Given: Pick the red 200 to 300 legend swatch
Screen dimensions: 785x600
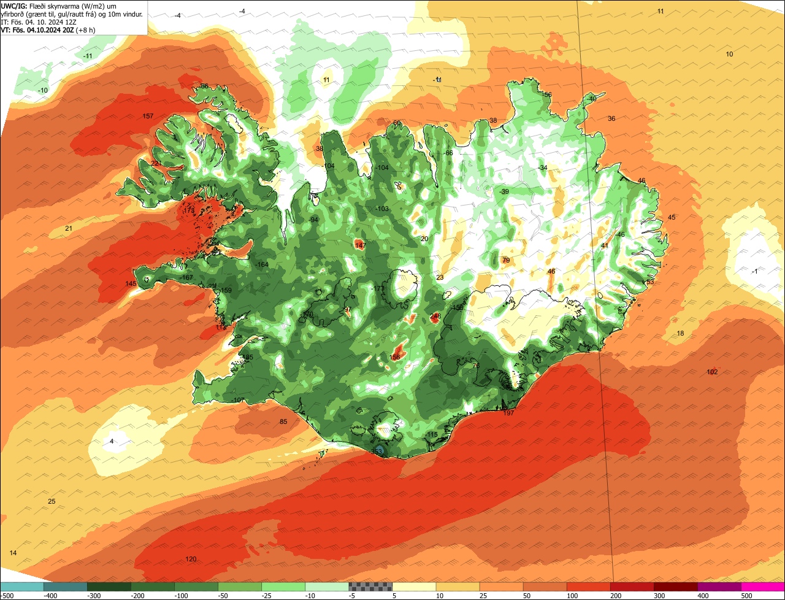Looking at the screenshot, I should [x=632, y=587].
